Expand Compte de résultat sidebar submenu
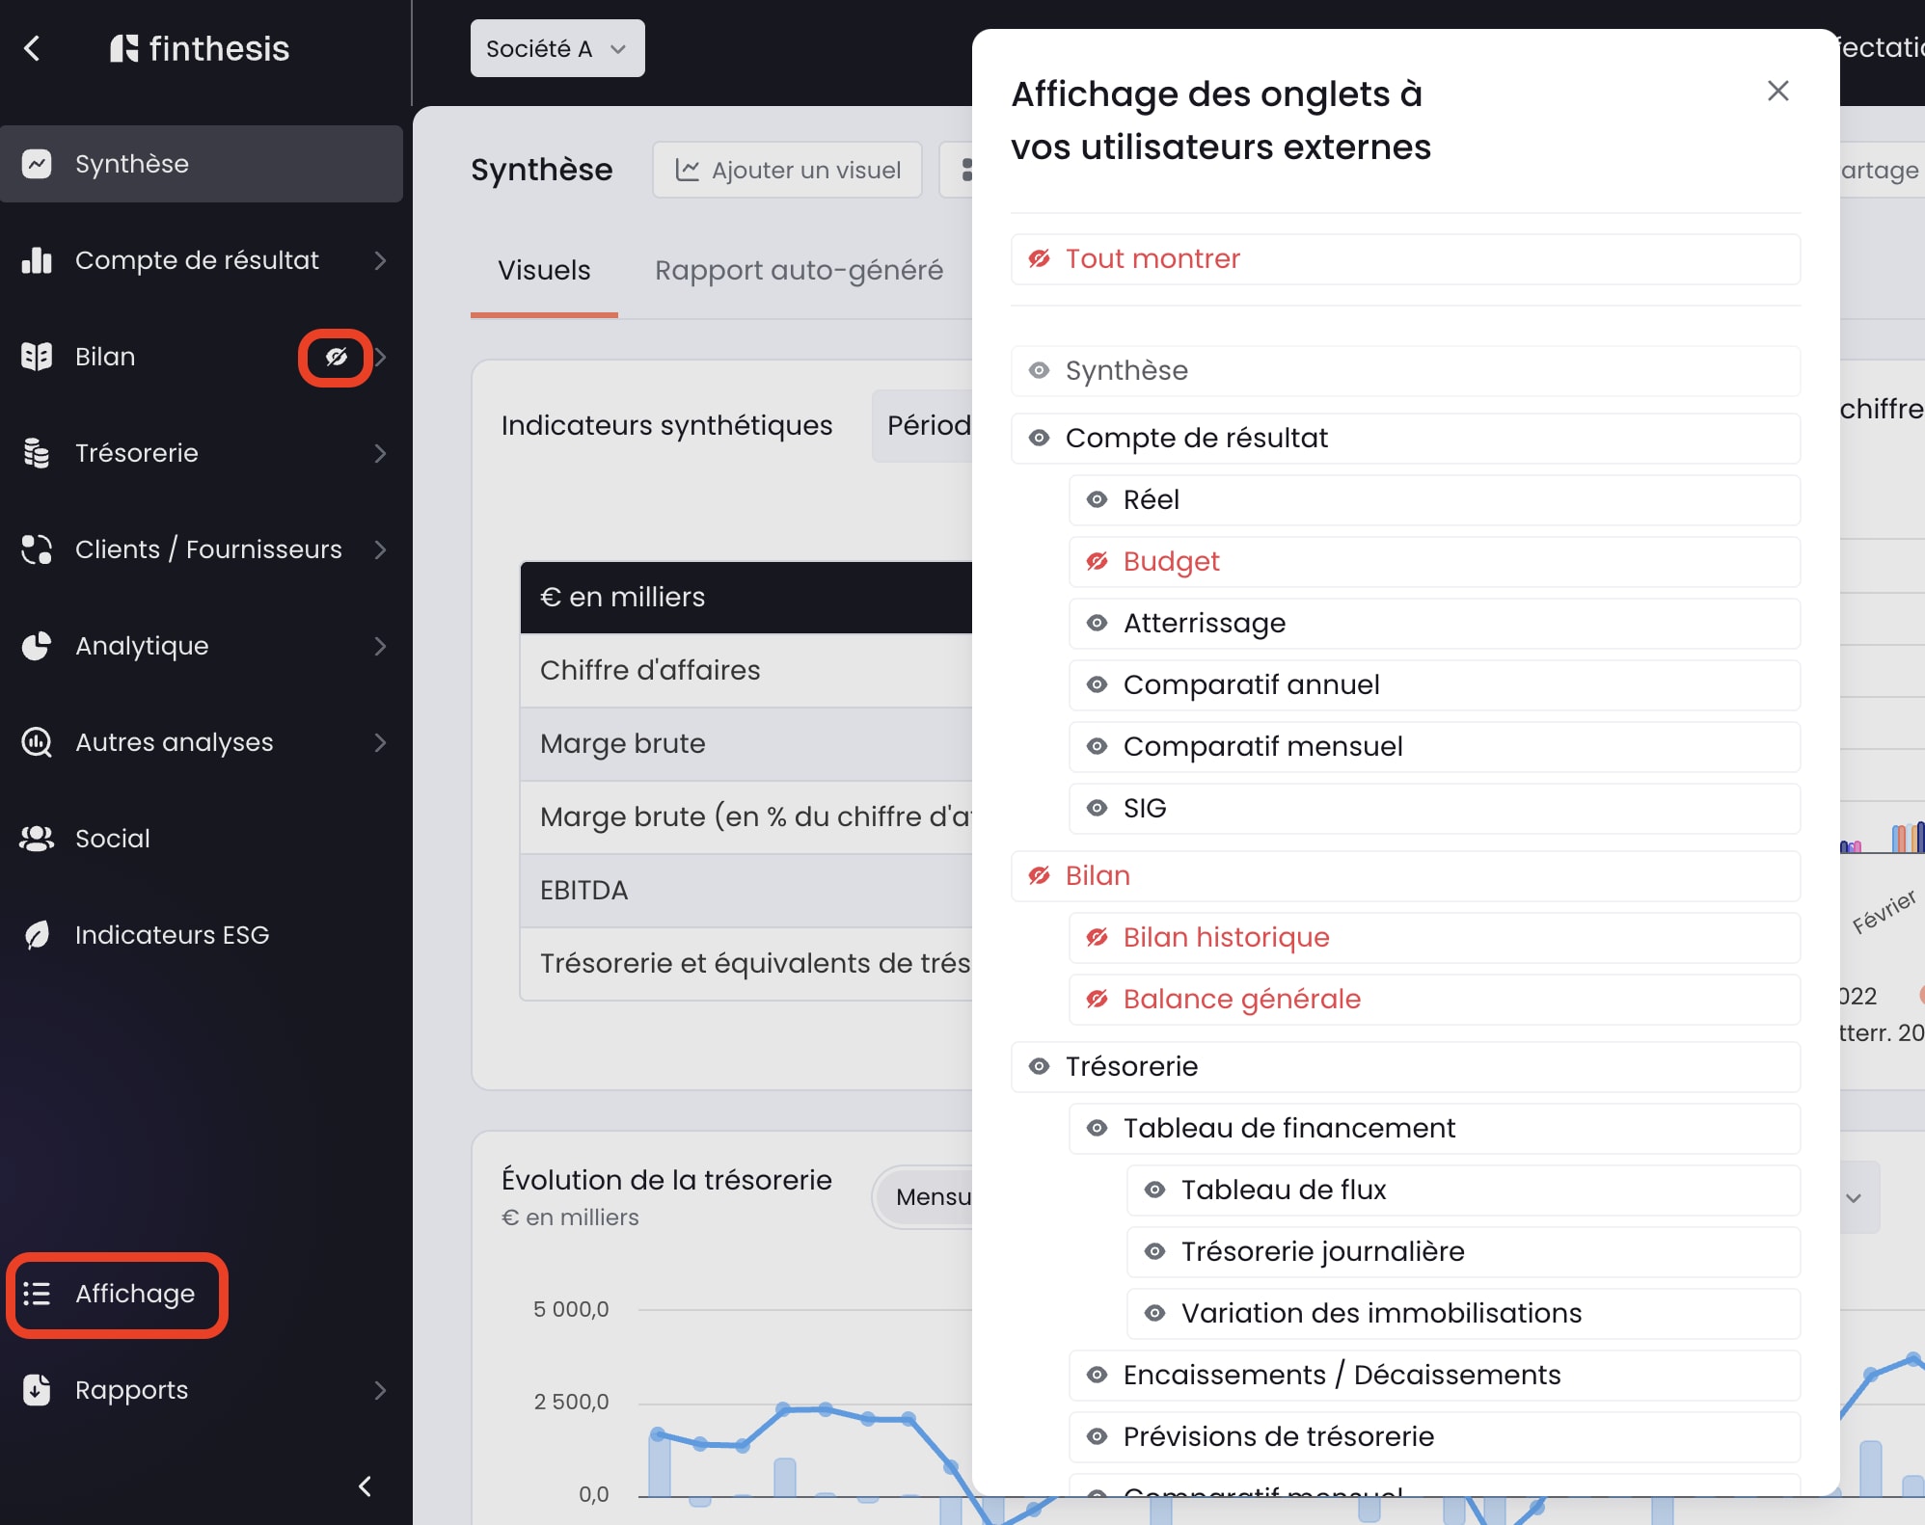The width and height of the screenshot is (1925, 1525). click(x=380, y=260)
